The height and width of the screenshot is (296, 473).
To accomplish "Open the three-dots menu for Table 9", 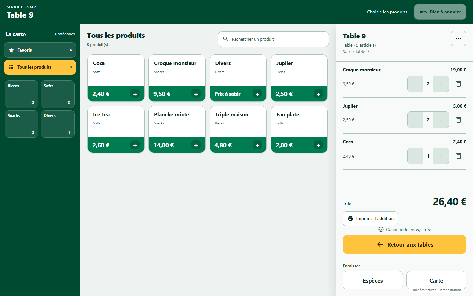I will (x=459, y=38).
